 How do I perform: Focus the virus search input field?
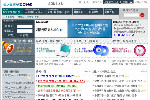click(x=132, y=15)
